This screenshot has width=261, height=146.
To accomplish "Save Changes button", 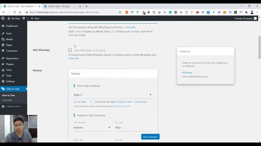I will click(x=150, y=137).
